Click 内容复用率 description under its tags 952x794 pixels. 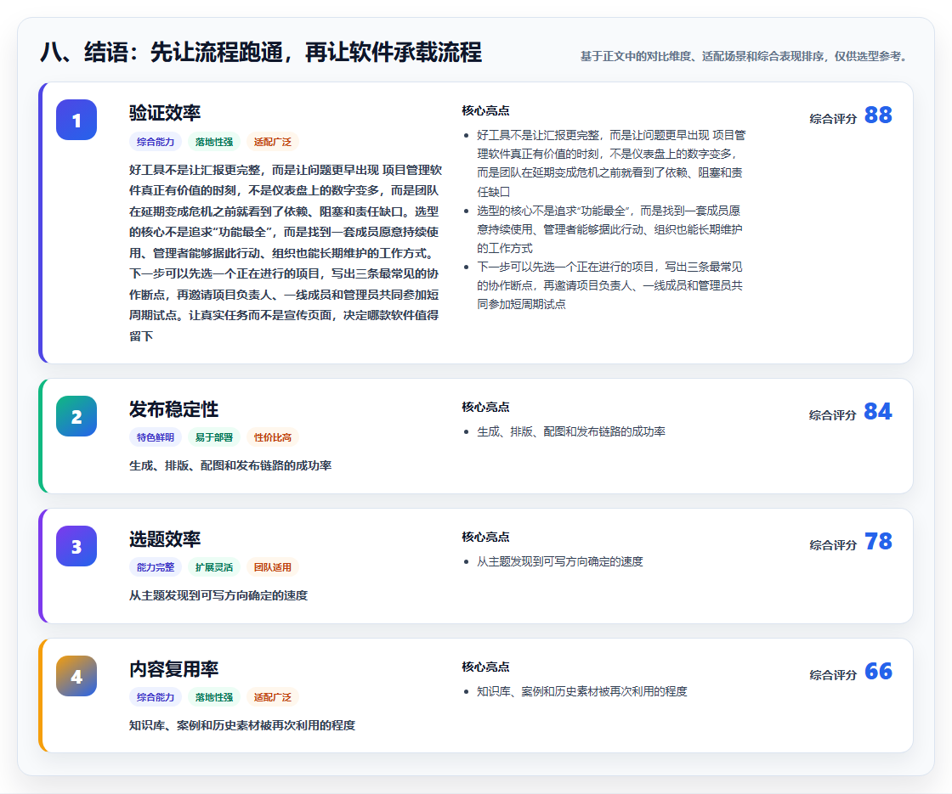(x=242, y=725)
